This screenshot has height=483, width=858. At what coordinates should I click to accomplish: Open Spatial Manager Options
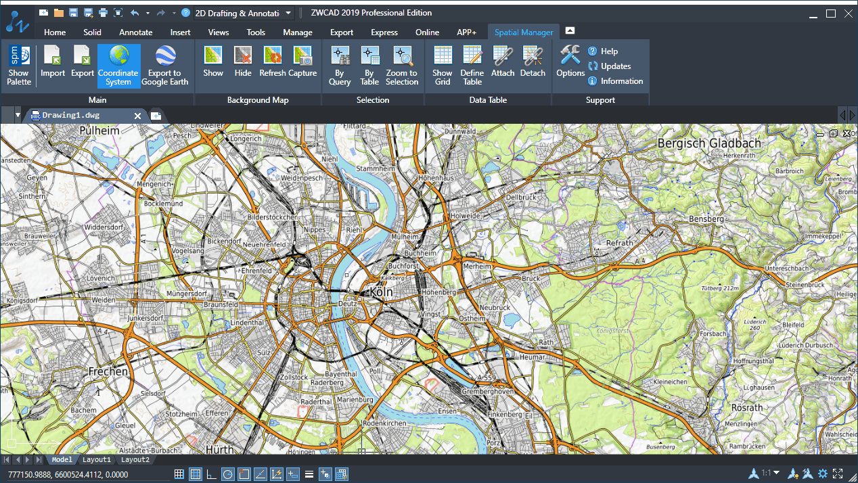coord(570,62)
